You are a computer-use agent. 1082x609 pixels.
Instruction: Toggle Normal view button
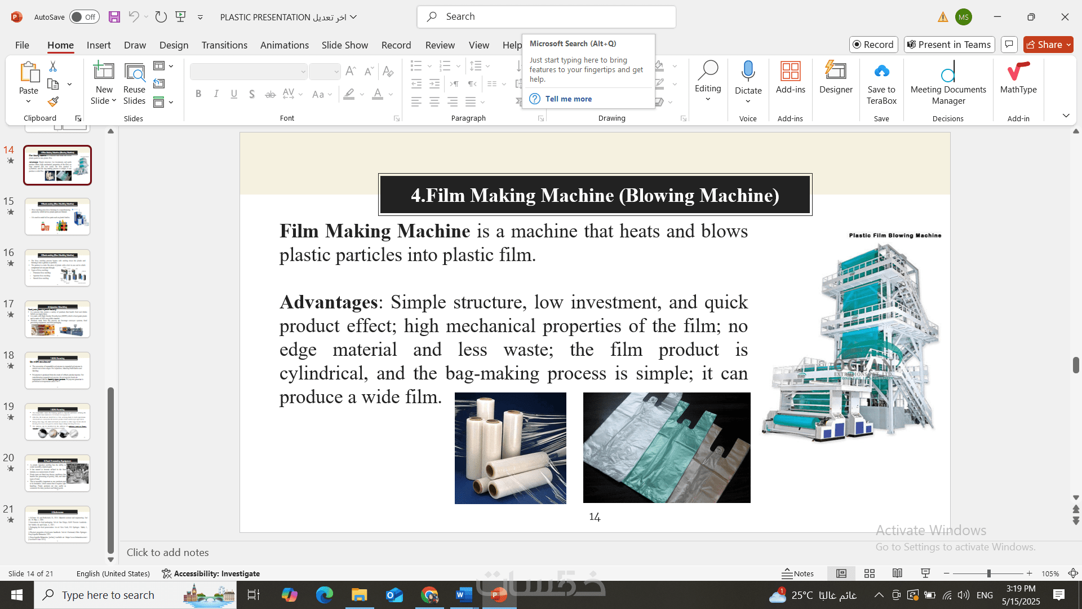(841, 573)
